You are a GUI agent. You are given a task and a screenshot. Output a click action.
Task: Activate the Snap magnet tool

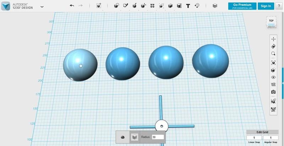tap(197, 6)
